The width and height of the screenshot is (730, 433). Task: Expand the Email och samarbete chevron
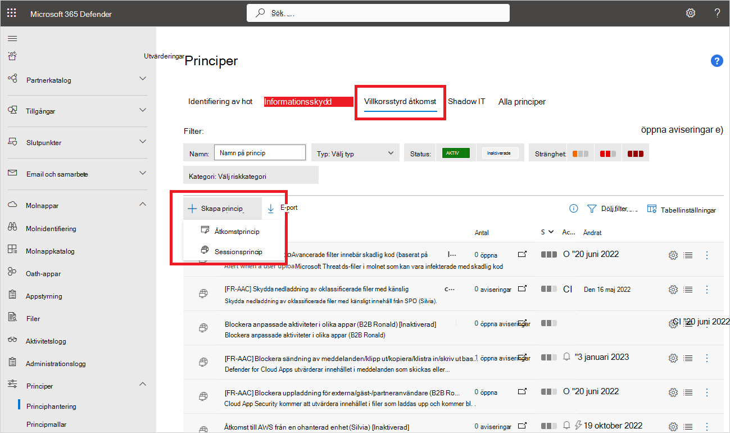click(143, 173)
